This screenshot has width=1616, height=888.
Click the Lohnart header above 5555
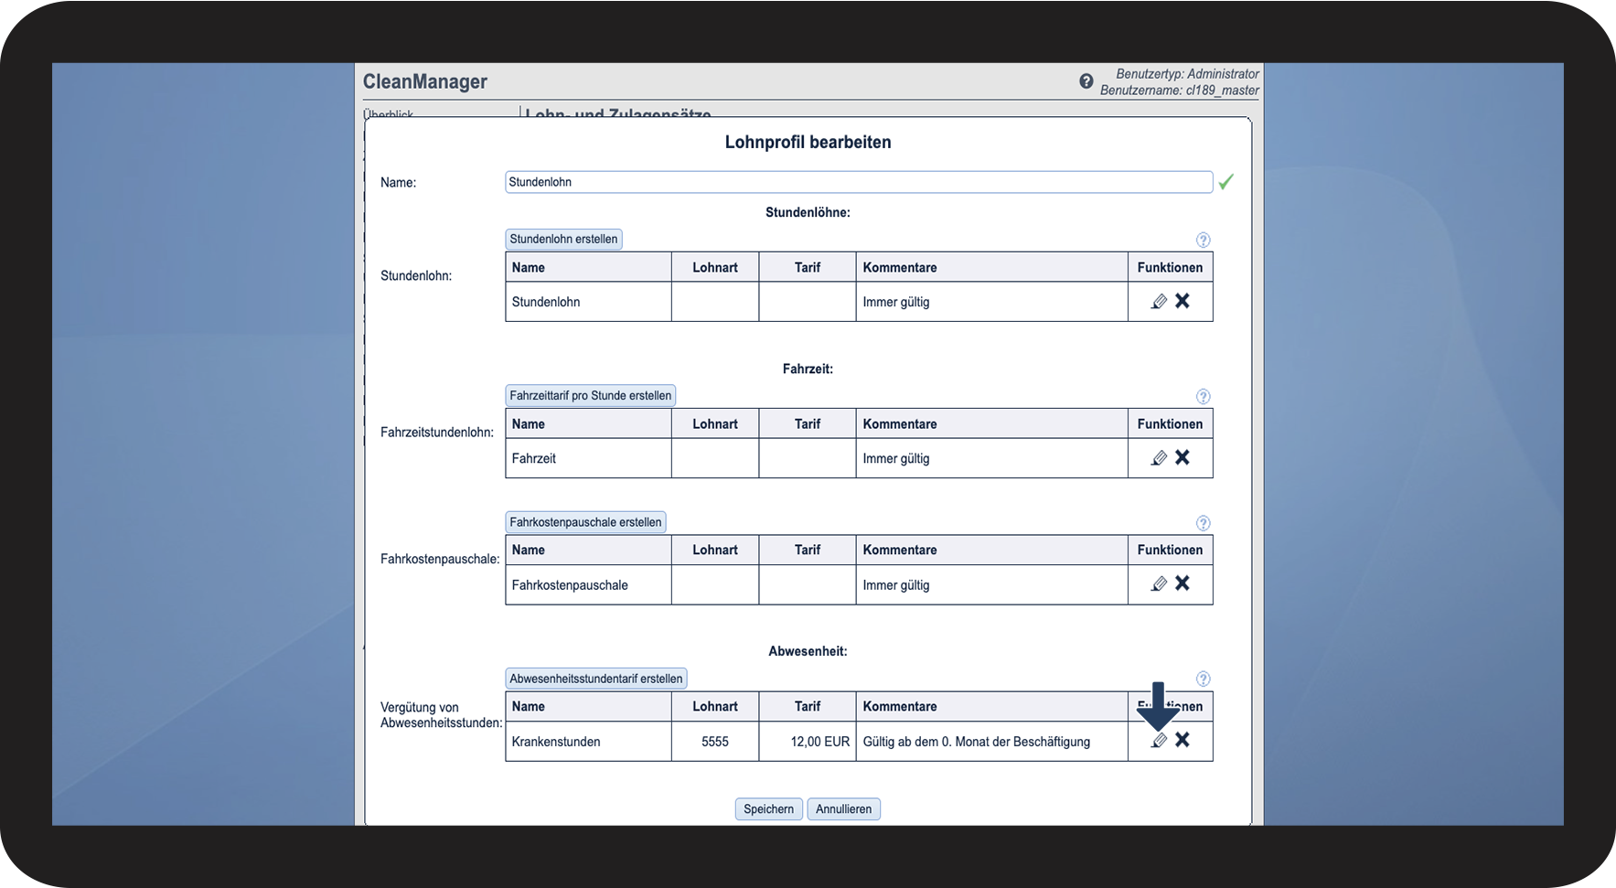(x=715, y=706)
